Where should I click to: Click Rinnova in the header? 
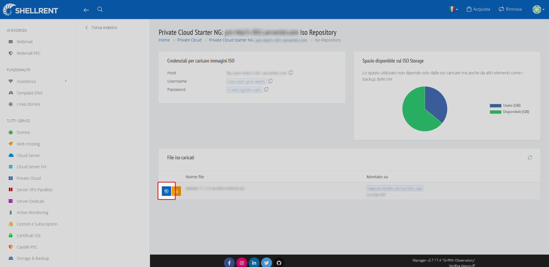coord(510,9)
